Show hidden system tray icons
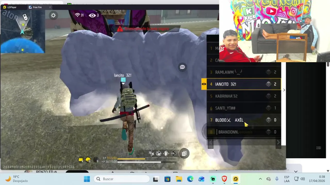Screen dimensions: 330x185 pos(260,179)
